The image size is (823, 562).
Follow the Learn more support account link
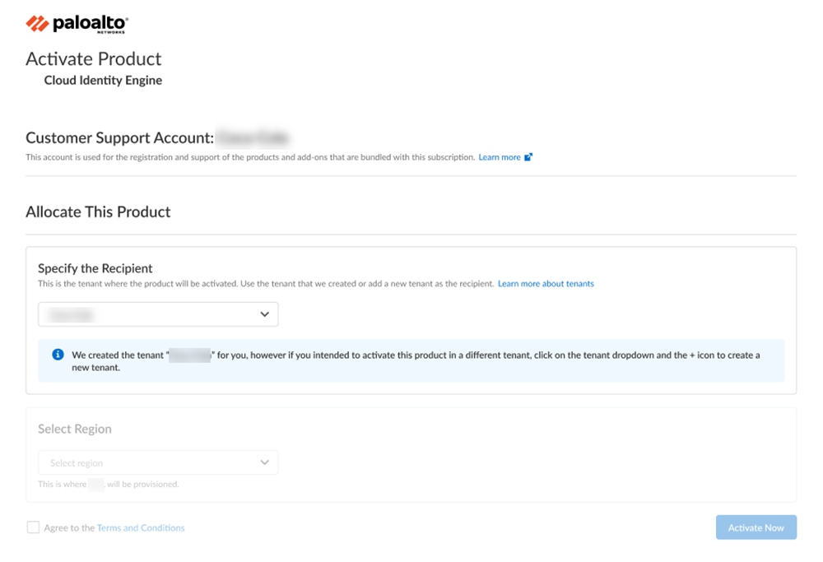tap(500, 157)
